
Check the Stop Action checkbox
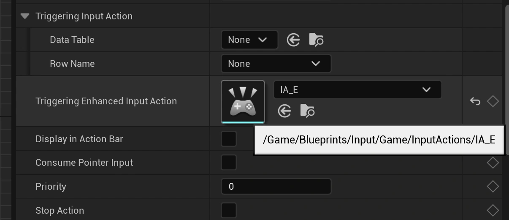coord(229,210)
